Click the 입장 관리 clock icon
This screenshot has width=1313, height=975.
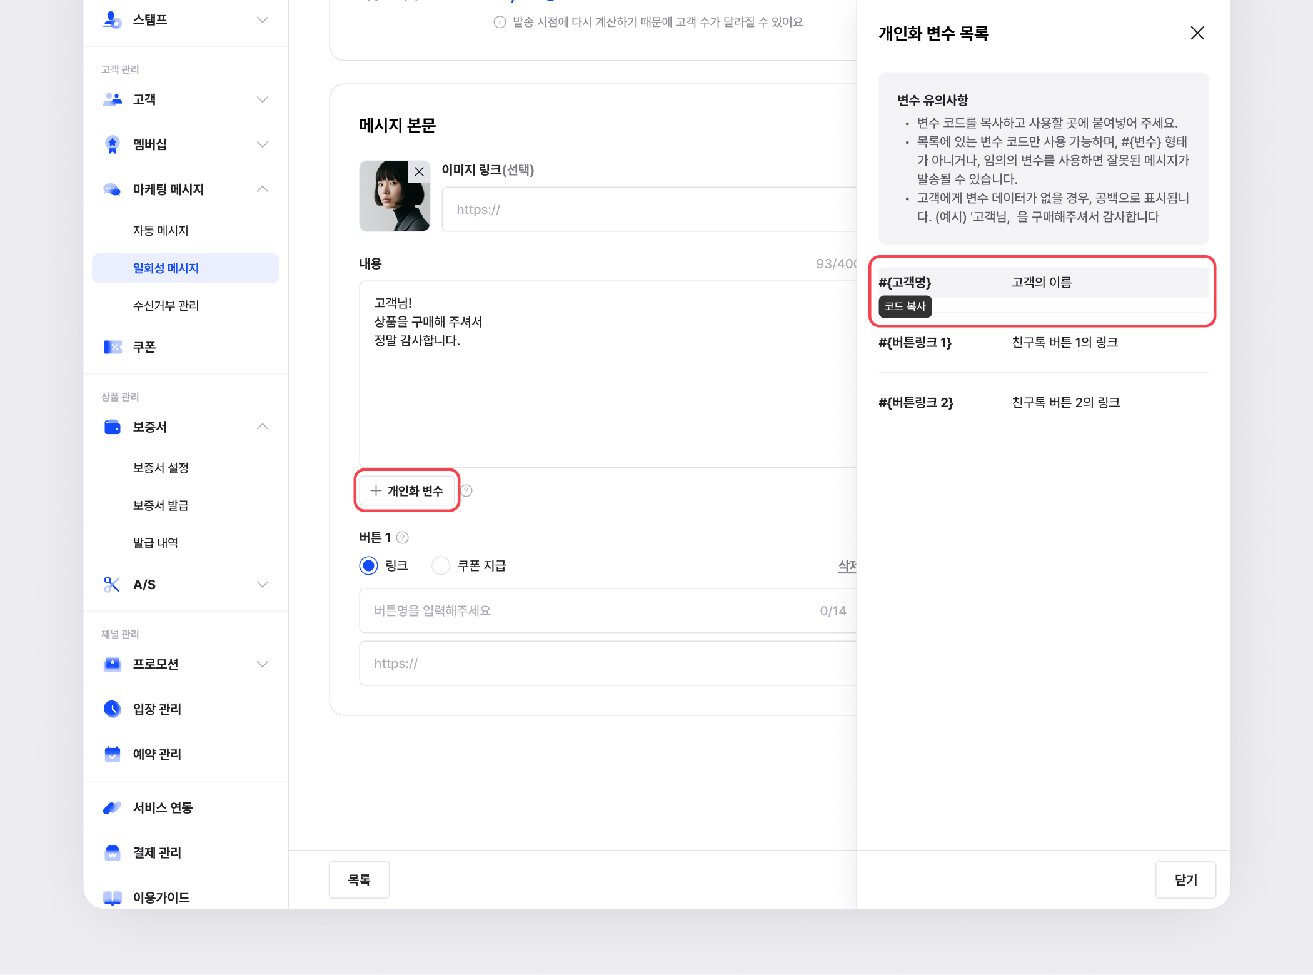pos(112,709)
